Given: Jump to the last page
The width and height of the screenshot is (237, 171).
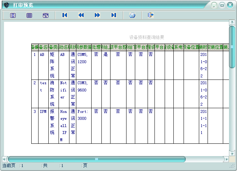Looking at the screenshot, I should 113,15.
